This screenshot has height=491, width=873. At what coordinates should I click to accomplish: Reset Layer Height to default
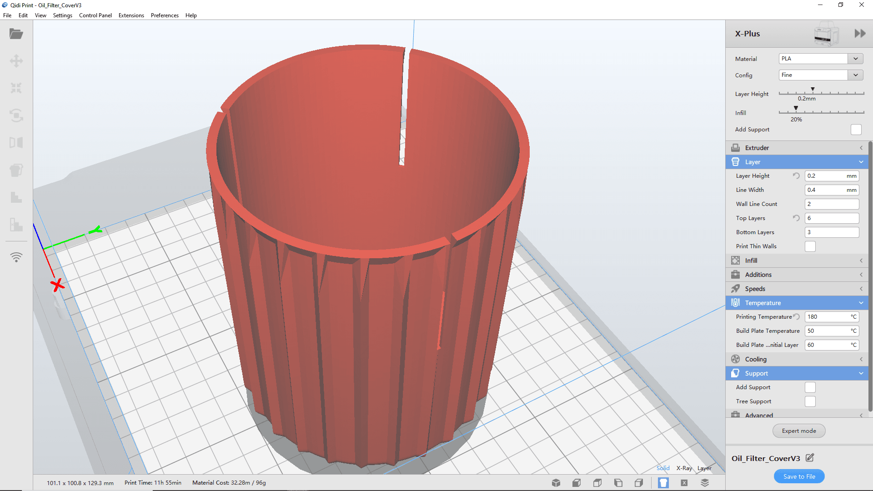tap(796, 176)
